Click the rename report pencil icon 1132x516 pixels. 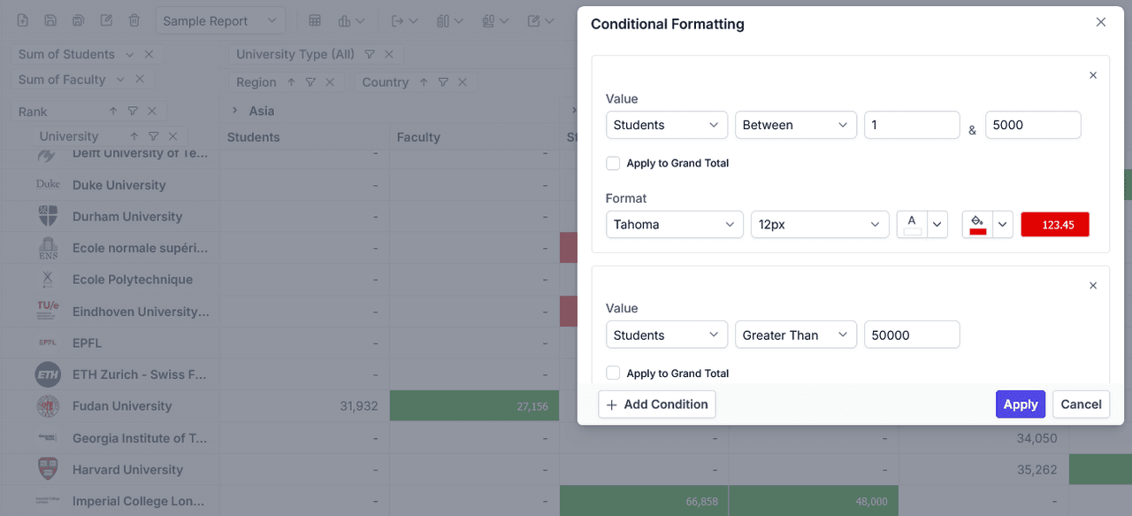[106, 20]
